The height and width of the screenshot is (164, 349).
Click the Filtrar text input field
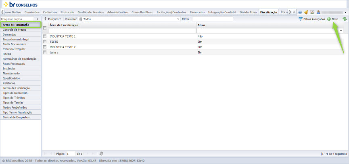(213, 19)
